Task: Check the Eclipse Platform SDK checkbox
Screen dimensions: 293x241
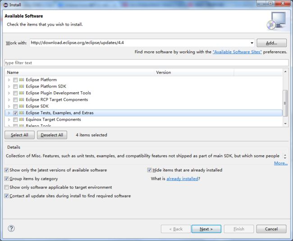Action: click(x=15, y=86)
